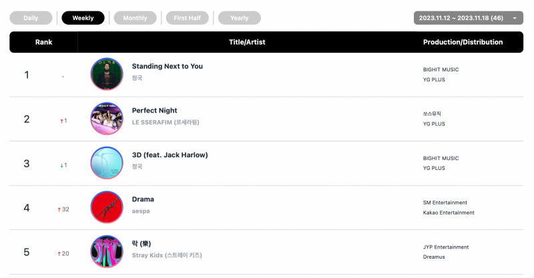This screenshot has height=278, width=534.
Task: Open LE SSERAFIM artist name link
Action: [x=166, y=122]
